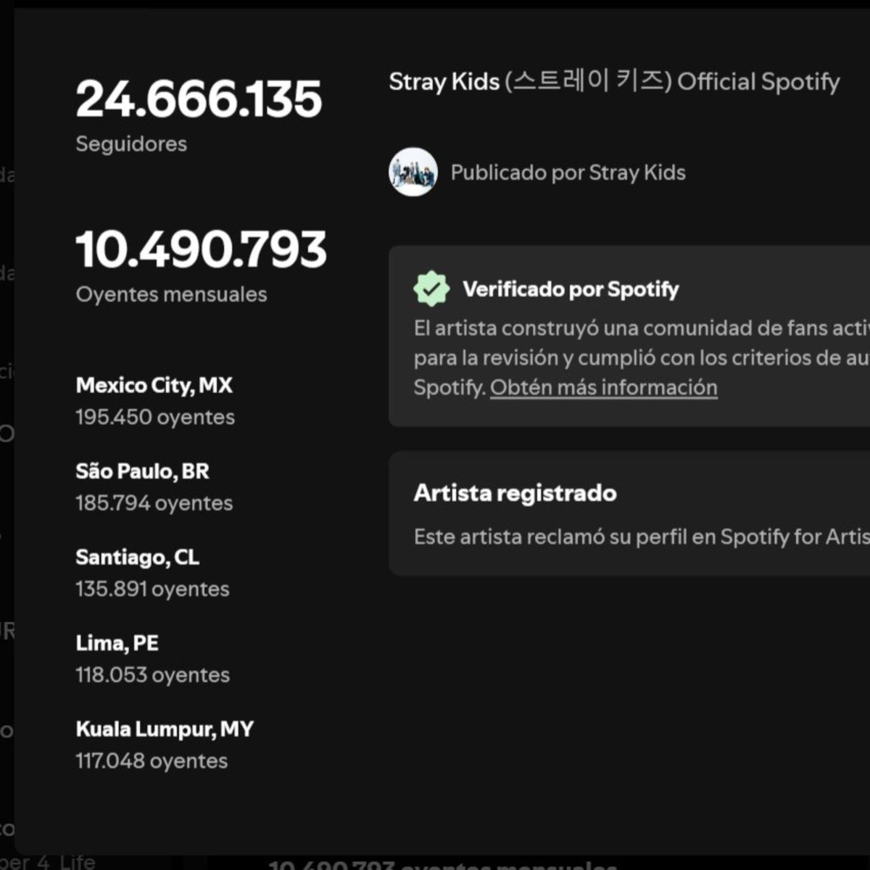Click the green verified badge icon
Viewport: 870px width, 870px height.
point(431,289)
